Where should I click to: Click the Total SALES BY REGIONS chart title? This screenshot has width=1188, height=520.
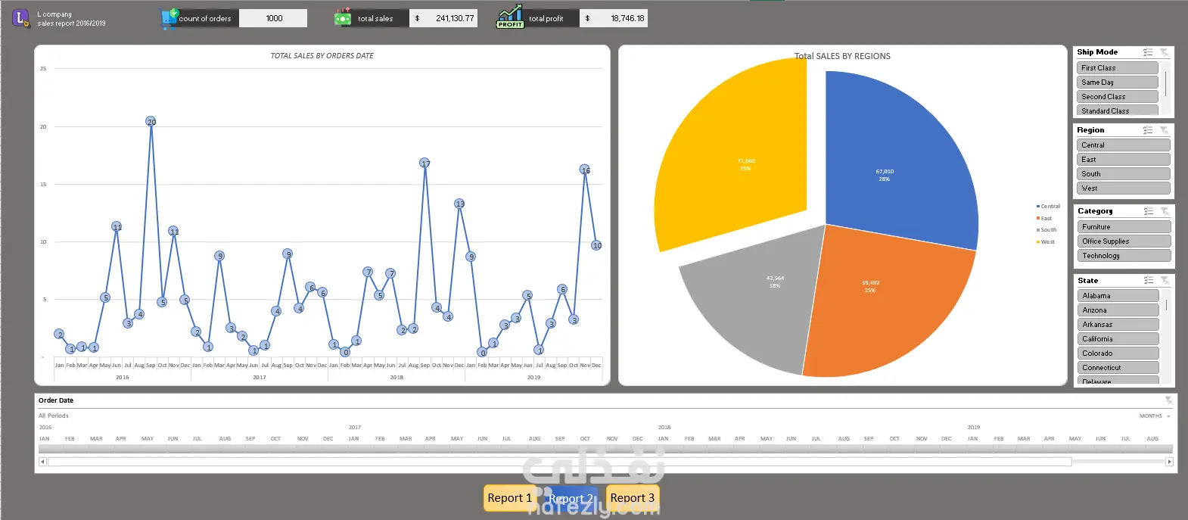[x=842, y=56]
